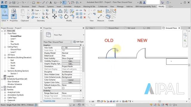Click the Type Properties icon in ribbon

click(x=14, y=11)
